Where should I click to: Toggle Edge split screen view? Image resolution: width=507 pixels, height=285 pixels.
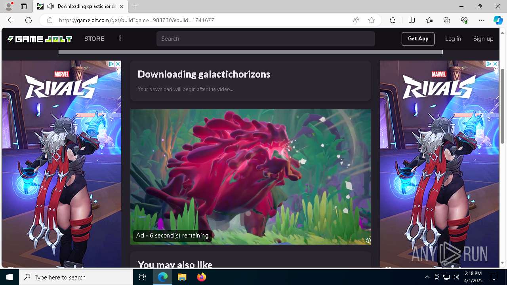(412, 20)
